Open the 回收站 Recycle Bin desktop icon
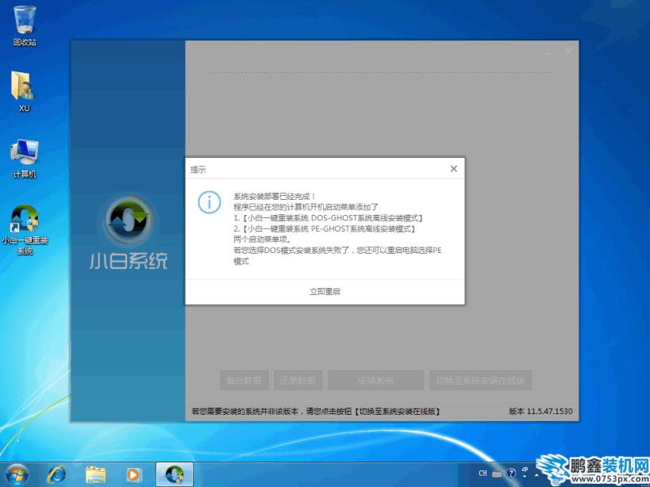 (25, 25)
